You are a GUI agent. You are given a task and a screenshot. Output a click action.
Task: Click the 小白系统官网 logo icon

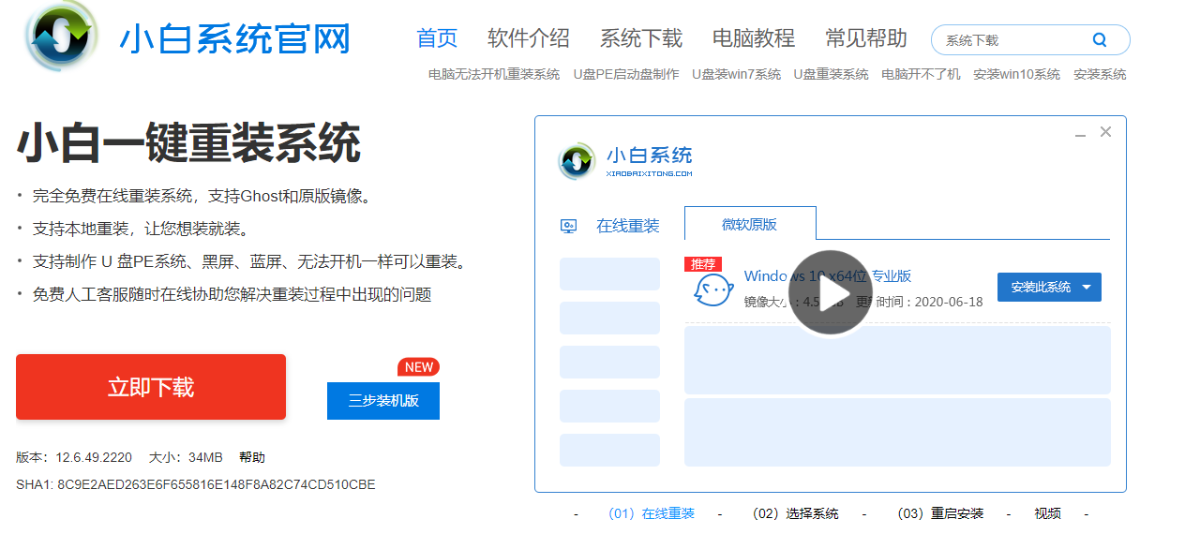[x=63, y=36]
